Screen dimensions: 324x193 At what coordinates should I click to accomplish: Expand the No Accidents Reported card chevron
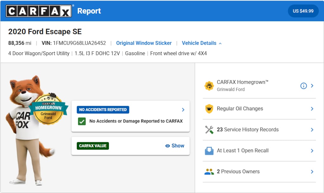tap(183, 110)
